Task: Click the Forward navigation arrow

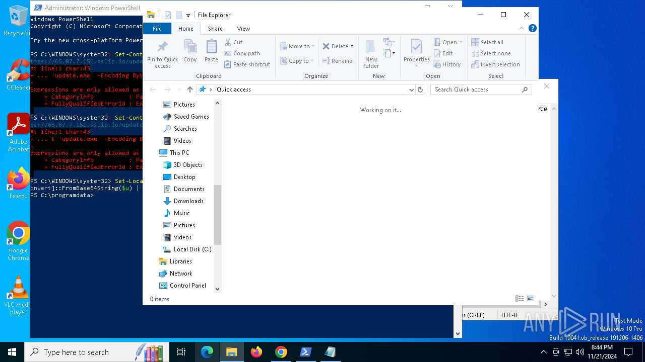Action: [167, 89]
